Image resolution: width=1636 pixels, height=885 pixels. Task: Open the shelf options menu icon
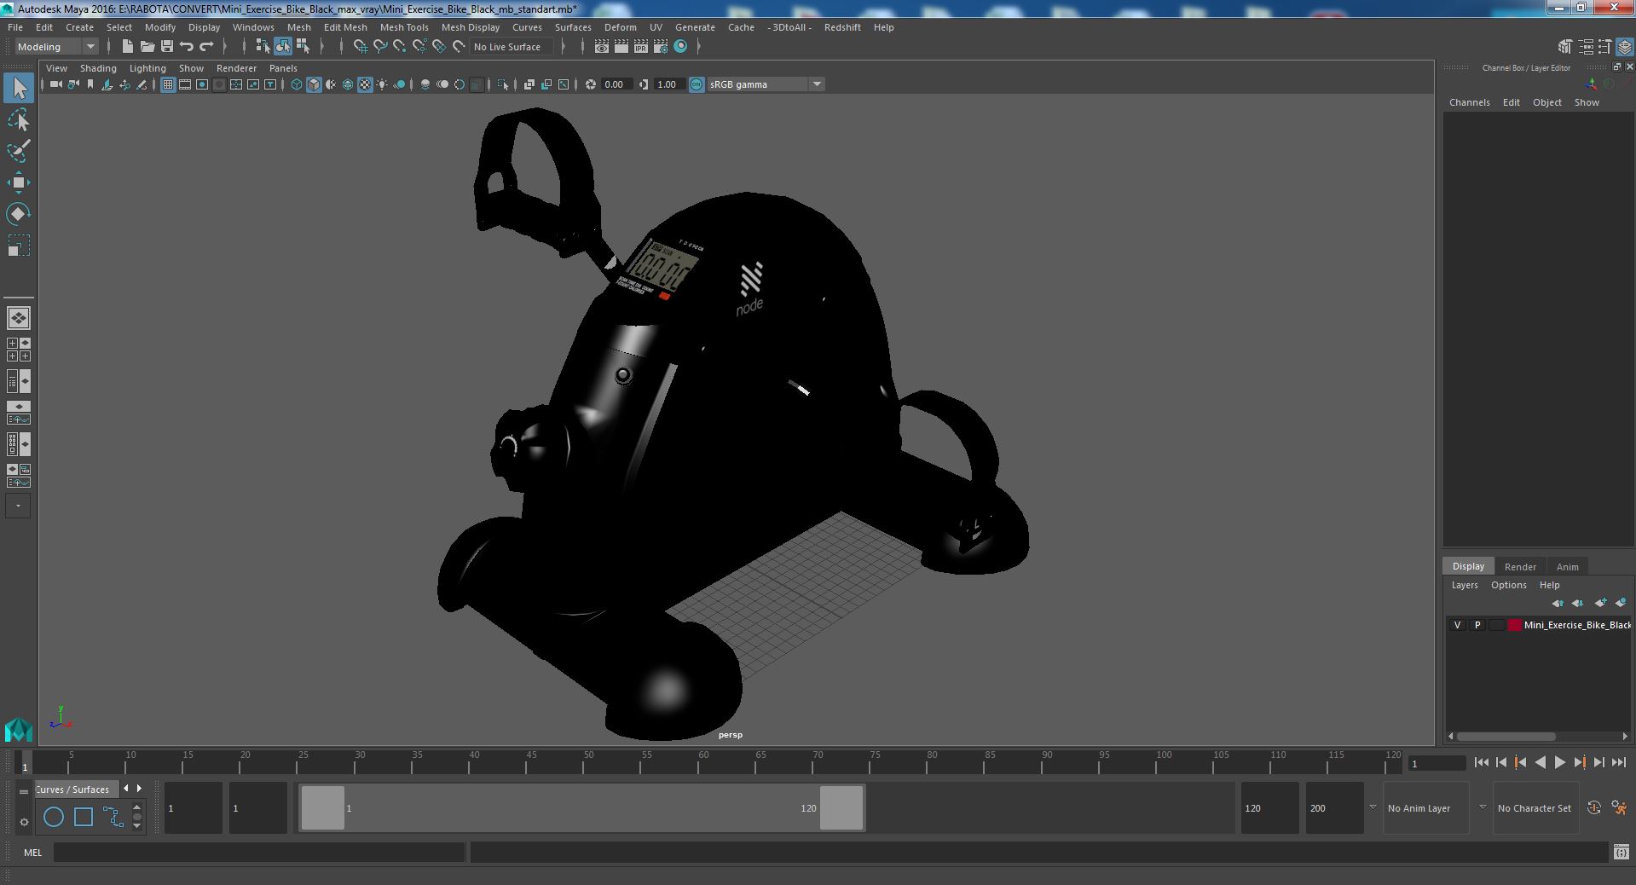point(24,791)
